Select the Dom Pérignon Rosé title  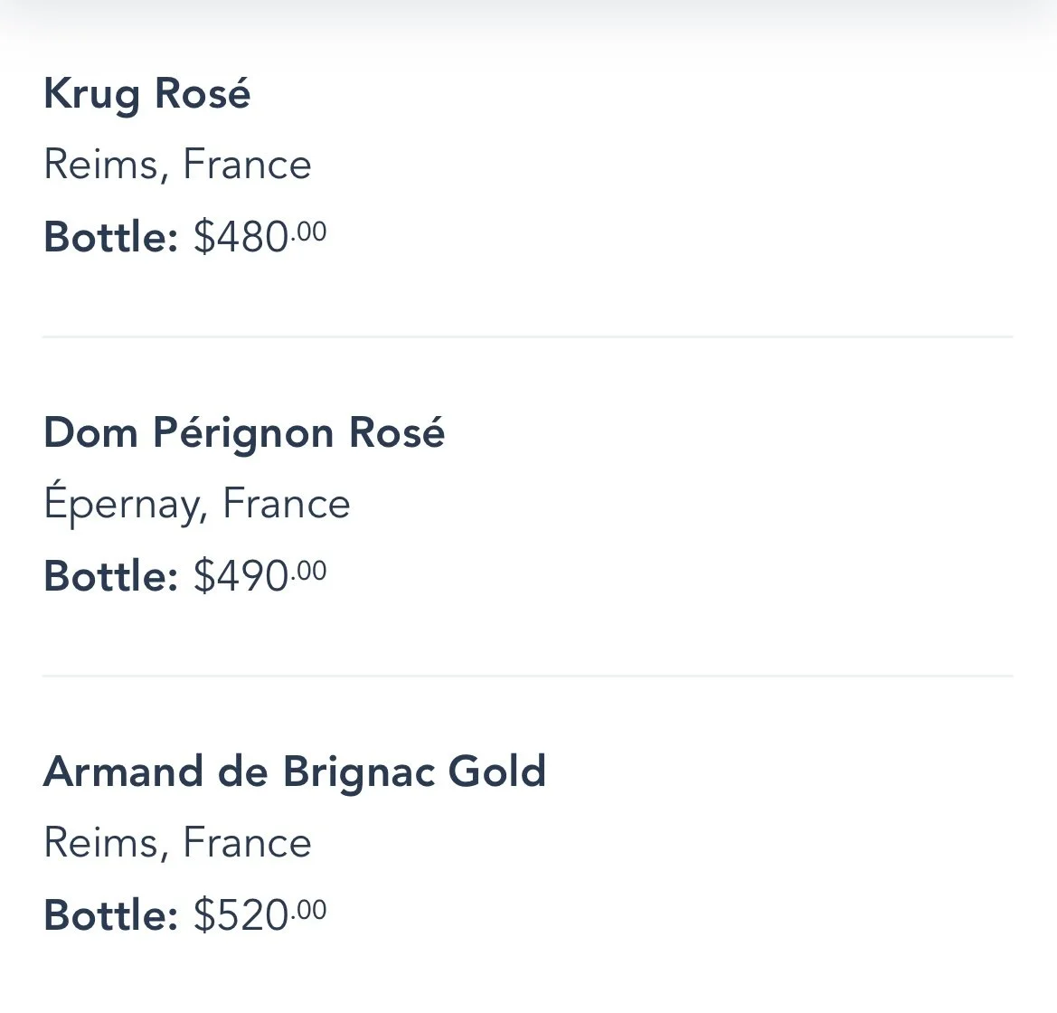[244, 432]
